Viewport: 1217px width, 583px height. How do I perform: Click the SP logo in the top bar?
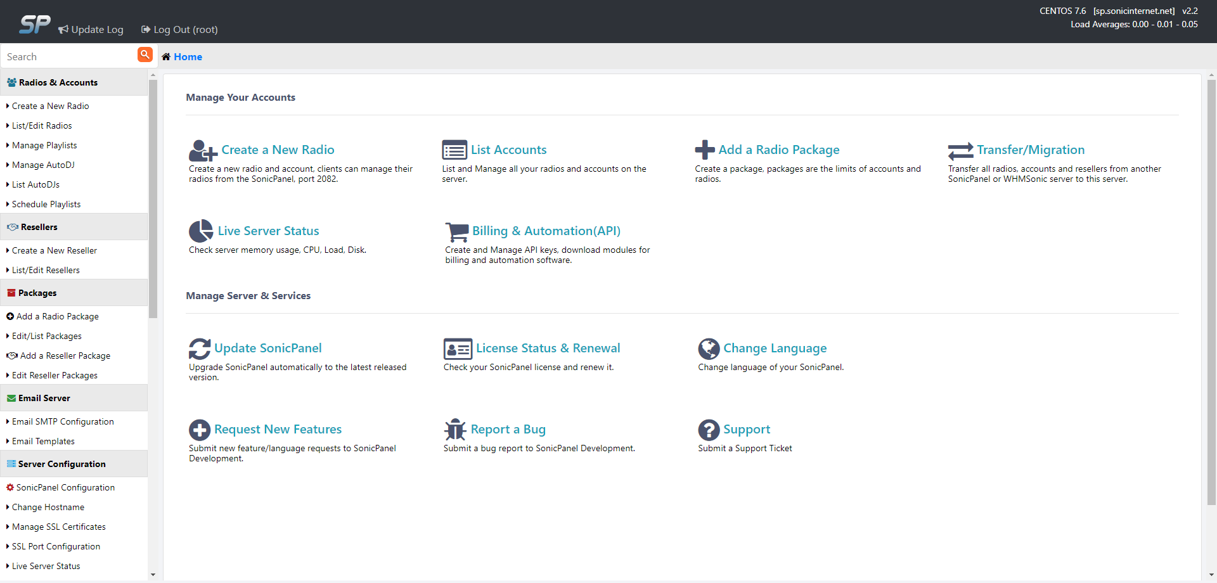[34, 24]
